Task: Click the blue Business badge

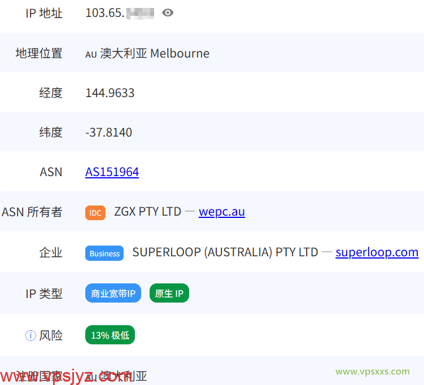Action: point(104,253)
